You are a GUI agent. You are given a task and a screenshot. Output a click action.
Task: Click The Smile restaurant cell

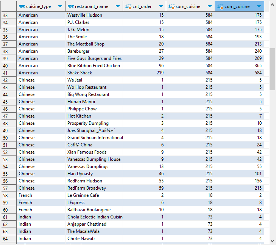94,37
